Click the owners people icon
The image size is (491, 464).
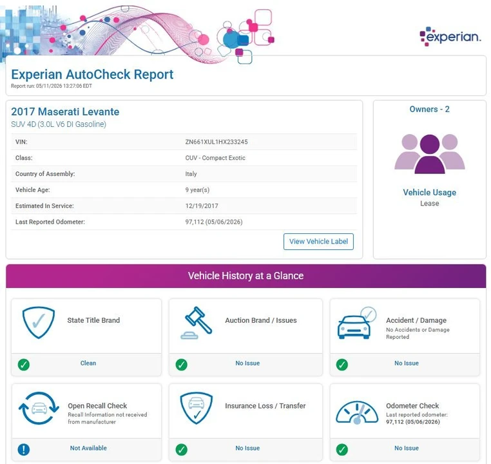(x=429, y=154)
